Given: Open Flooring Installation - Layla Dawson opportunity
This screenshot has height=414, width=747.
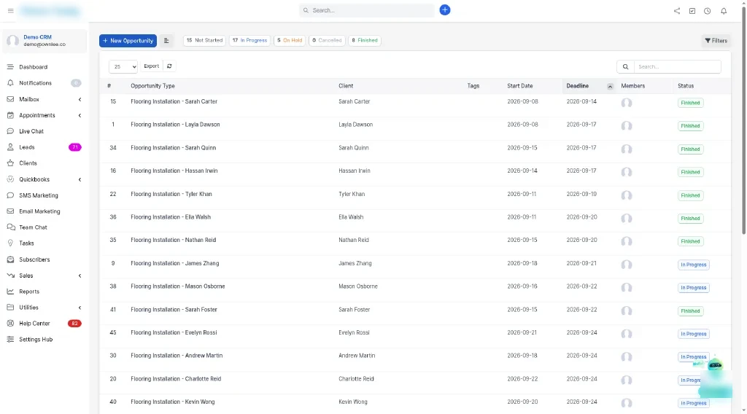Looking at the screenshot, I should pyautogui.click(x=175, y=124).
